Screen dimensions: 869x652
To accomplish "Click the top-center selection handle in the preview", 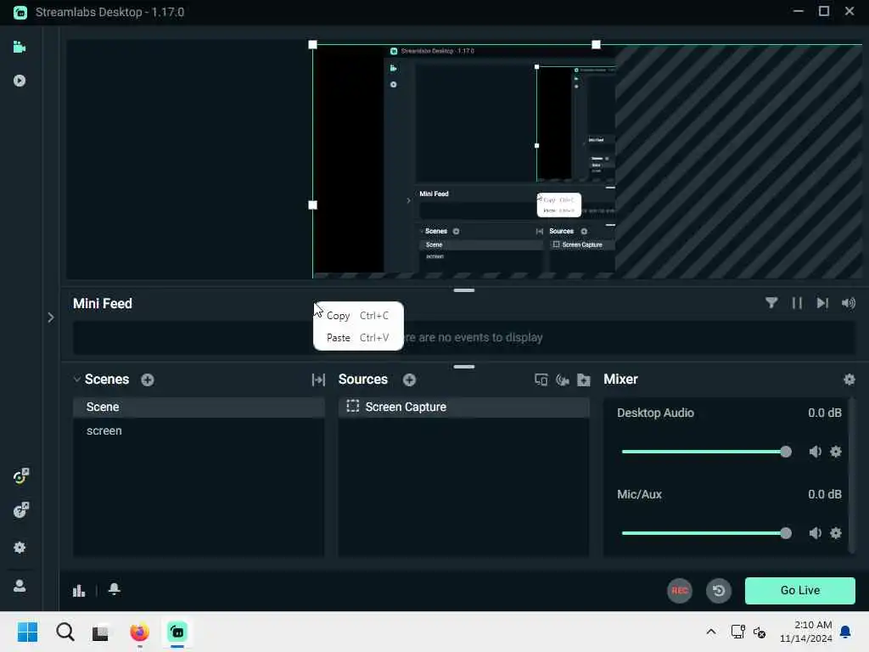I will click(596, 44).
